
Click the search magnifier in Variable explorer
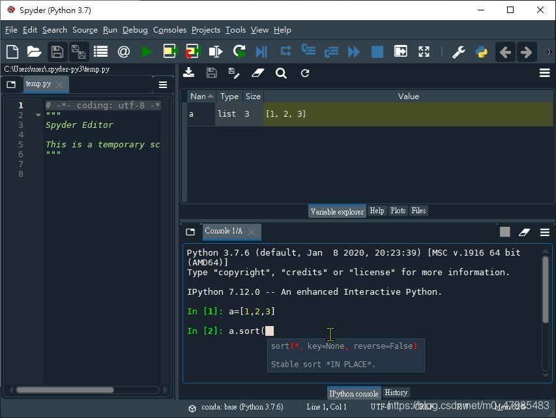[281, 73]
